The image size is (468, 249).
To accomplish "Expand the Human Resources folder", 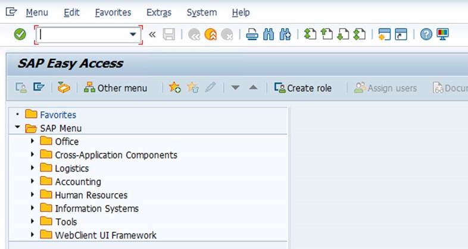I will [32, 194].
